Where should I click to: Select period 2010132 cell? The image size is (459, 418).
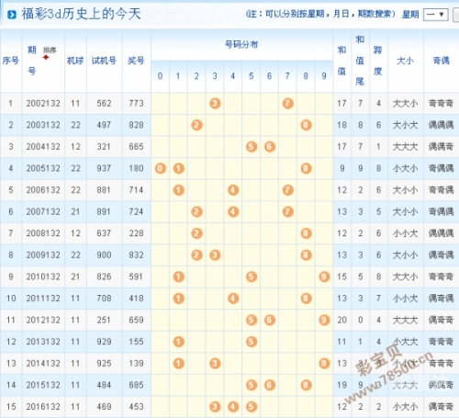pos(43,277)
